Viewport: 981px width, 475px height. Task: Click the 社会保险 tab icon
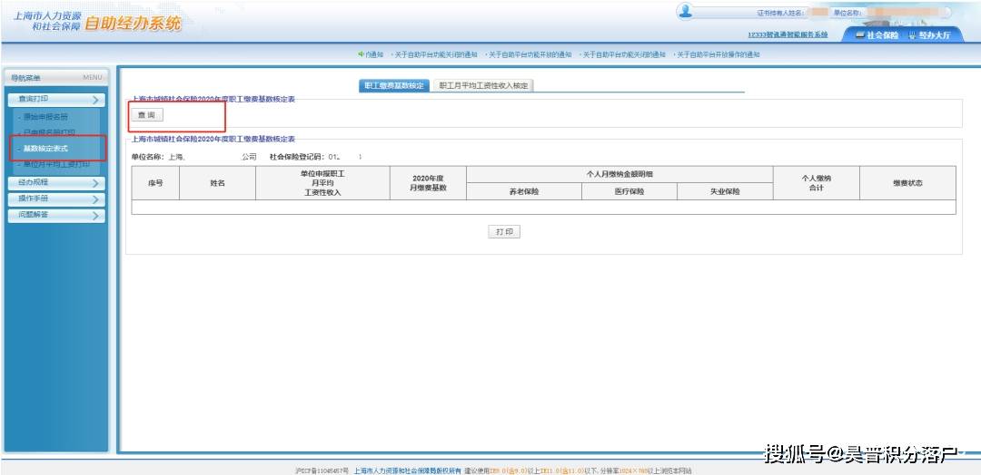point(860,35)
